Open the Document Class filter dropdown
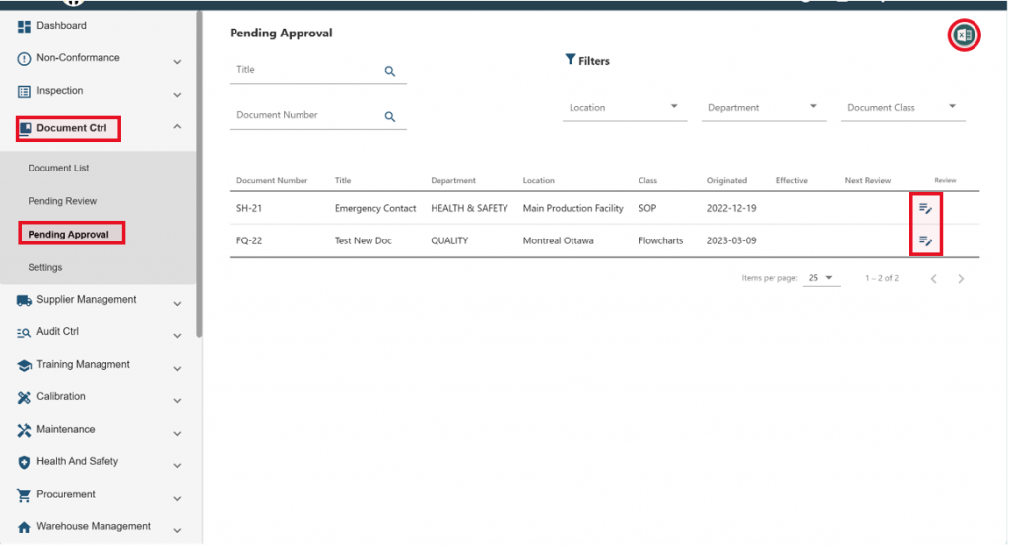The width and height of the screenshot is (1009, 547). (952, 107)
